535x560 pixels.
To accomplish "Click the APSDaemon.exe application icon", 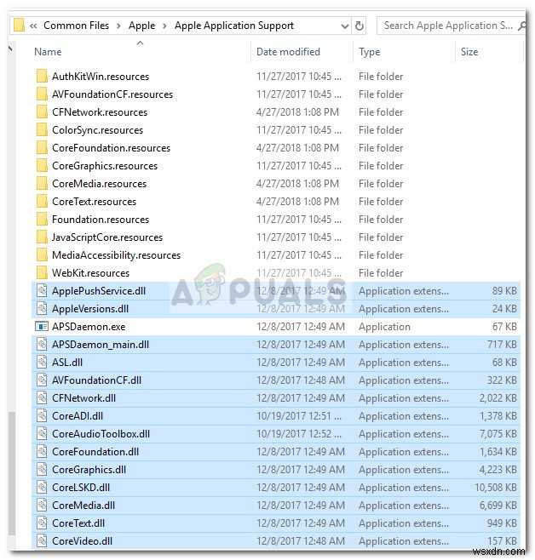I will pos(42,327).
